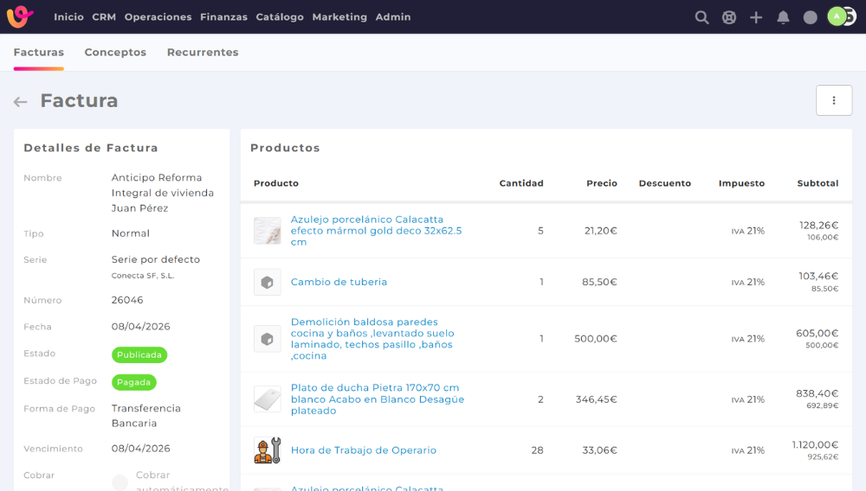Viewport: 866px width, 491px height.
Task: Switch to the Recurrentes tab
Action: point(203,53)
